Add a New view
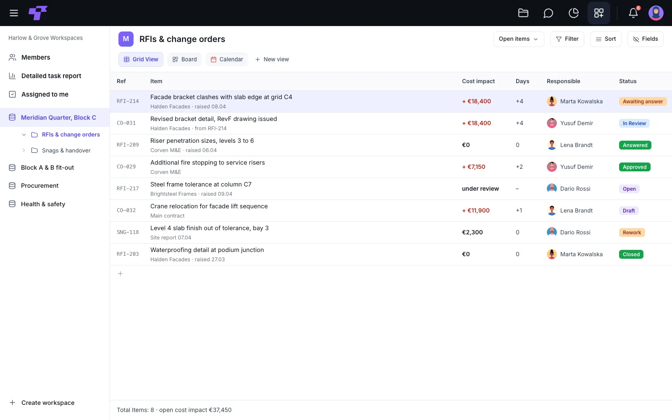 tap(272, 60)
